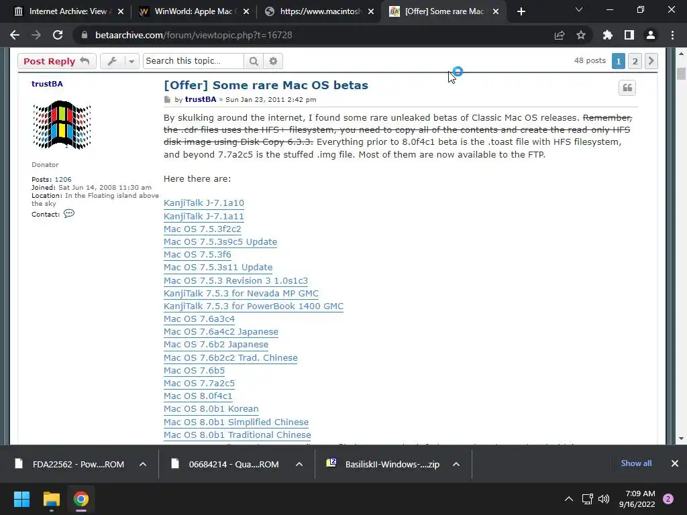Open Mac OS 7.5.3s11 Update link

(218, 267)
